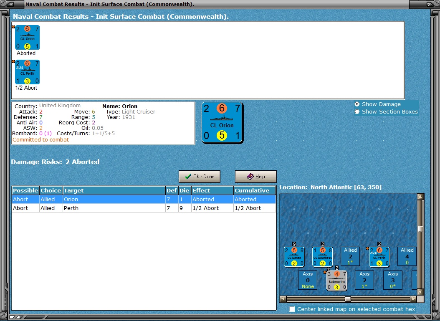Viewport: 440px width, 321px height.
Task: Enable Show Damage option
Action: [378, 104]
